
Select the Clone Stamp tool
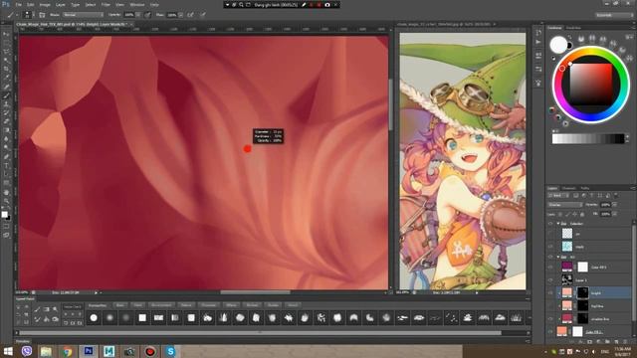pyautogui.click(x=6, y=103)
